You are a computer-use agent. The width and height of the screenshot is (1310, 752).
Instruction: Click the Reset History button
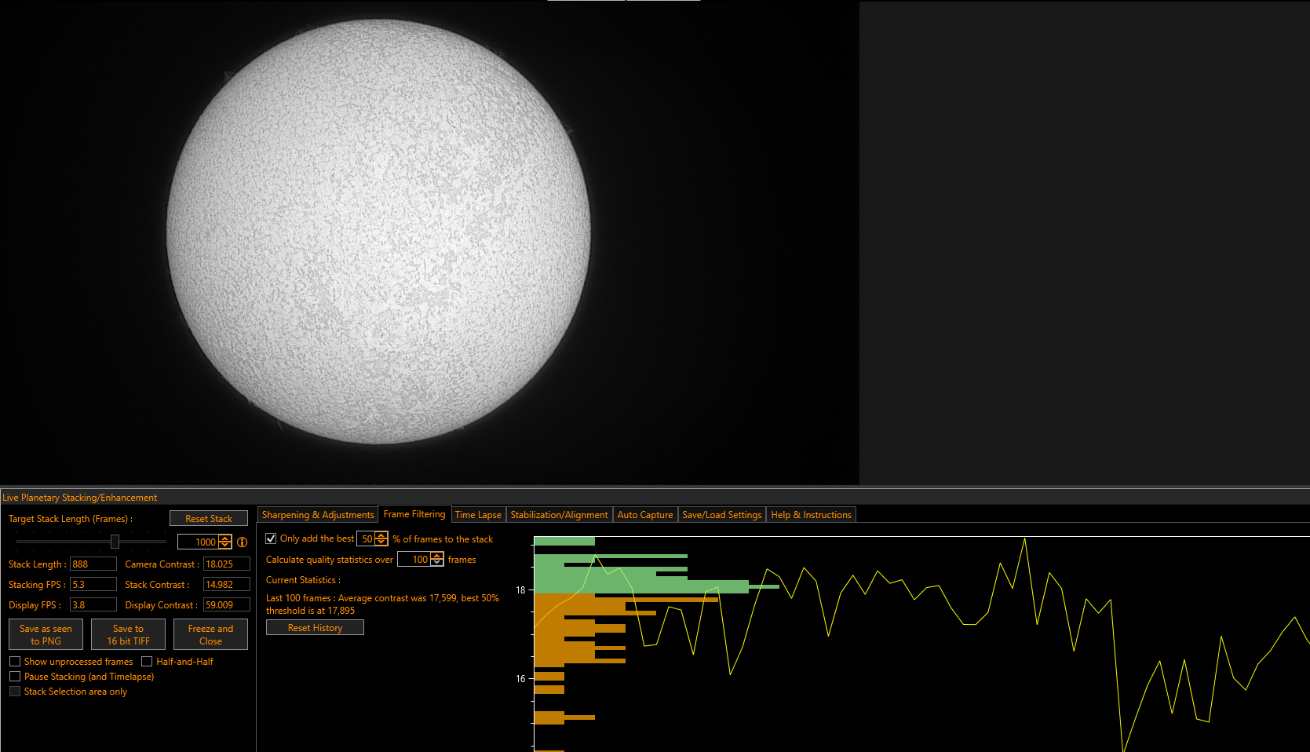315,628
